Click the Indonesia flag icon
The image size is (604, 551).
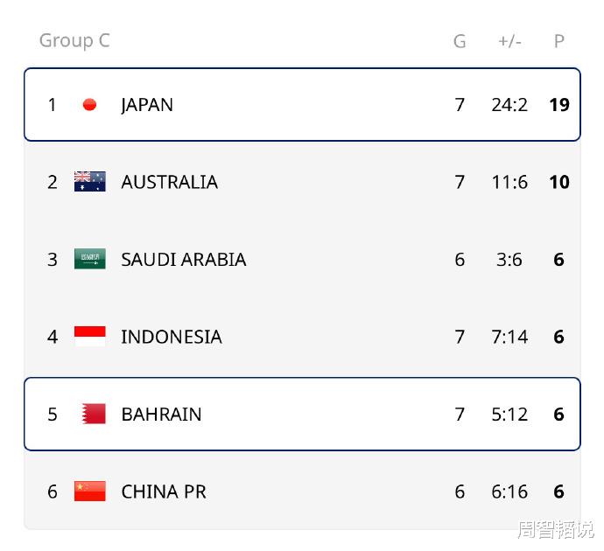(89, 337)
